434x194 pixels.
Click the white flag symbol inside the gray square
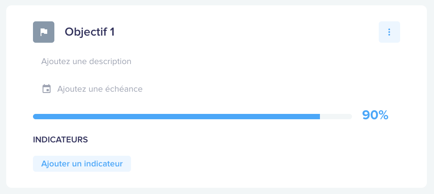[44, 32]
